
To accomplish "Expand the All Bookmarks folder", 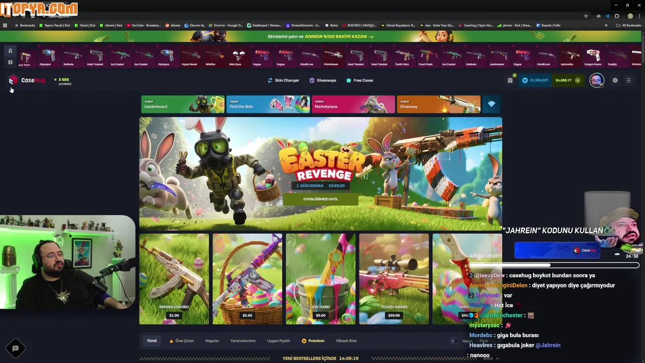I will pos(629,25).
